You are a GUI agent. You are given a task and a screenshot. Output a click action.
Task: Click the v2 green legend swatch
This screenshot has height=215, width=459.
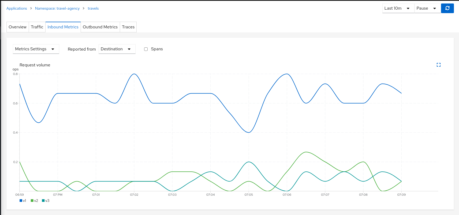click(32, 201)
